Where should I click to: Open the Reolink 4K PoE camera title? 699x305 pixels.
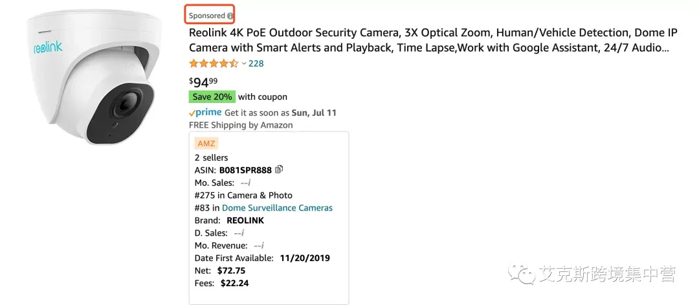click(x=433, y=40)
